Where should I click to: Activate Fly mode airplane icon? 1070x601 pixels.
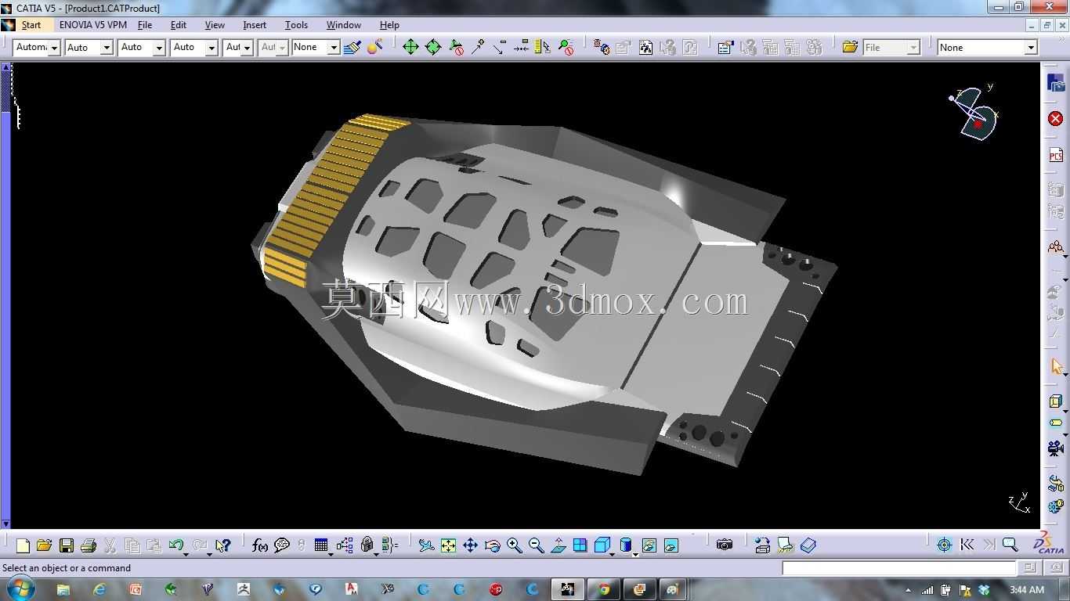pyautogui.click(x=426, y=545)
